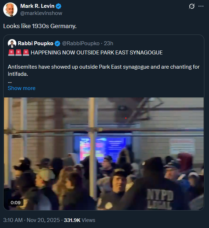Open the 3:10 AM Nov 20, 2025 timestamp
Image resolution: width=209 pixels, height=228 pixels.
click(x=31, y=220)
